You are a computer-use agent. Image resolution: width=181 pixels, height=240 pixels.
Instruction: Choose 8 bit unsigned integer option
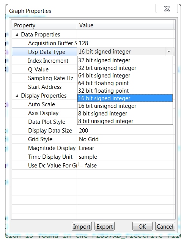(125, 121)
